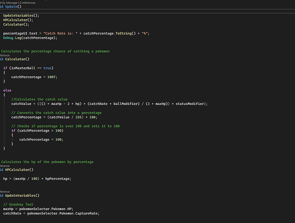Click the UpdateVariables(); call inside Update
Image resolution: width=295 pixels, height=223 pixels.
tap(21, 15)
